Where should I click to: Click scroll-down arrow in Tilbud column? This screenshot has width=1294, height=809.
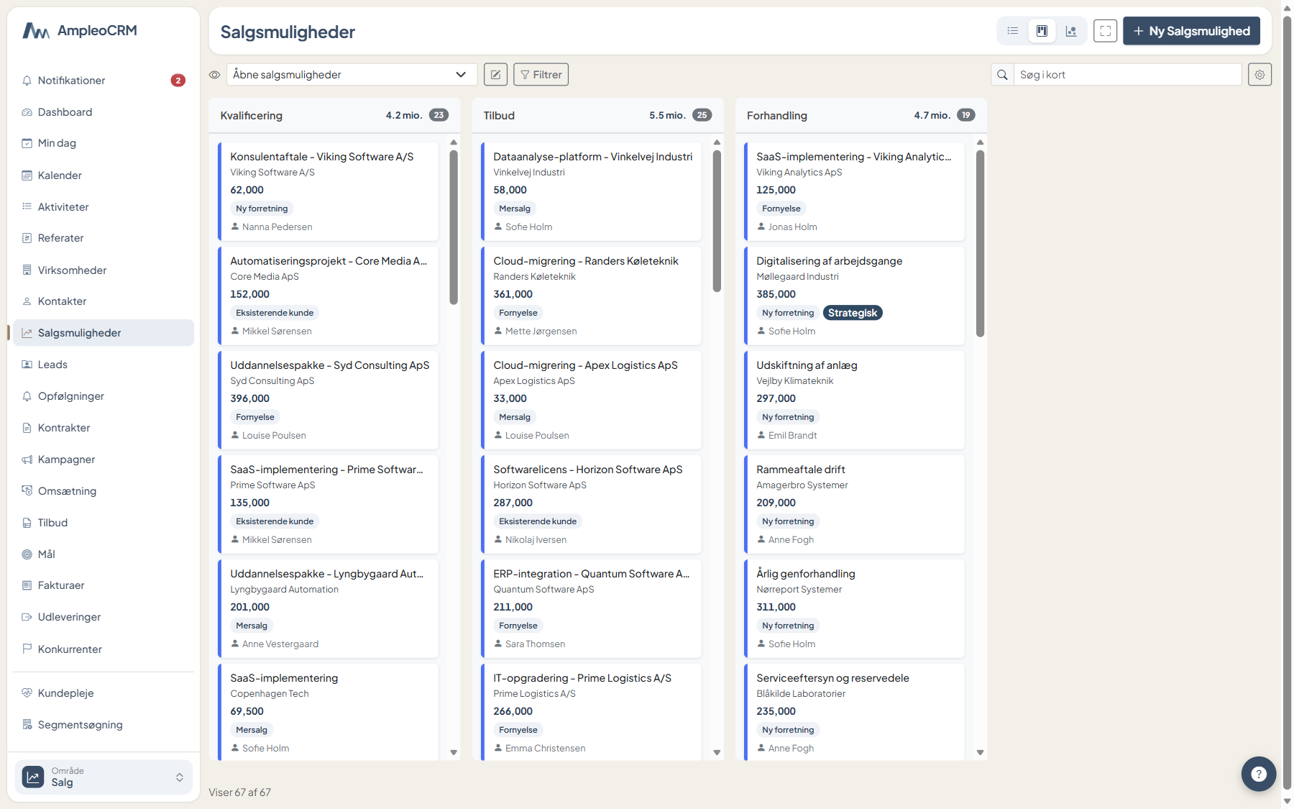coord(717,753)
